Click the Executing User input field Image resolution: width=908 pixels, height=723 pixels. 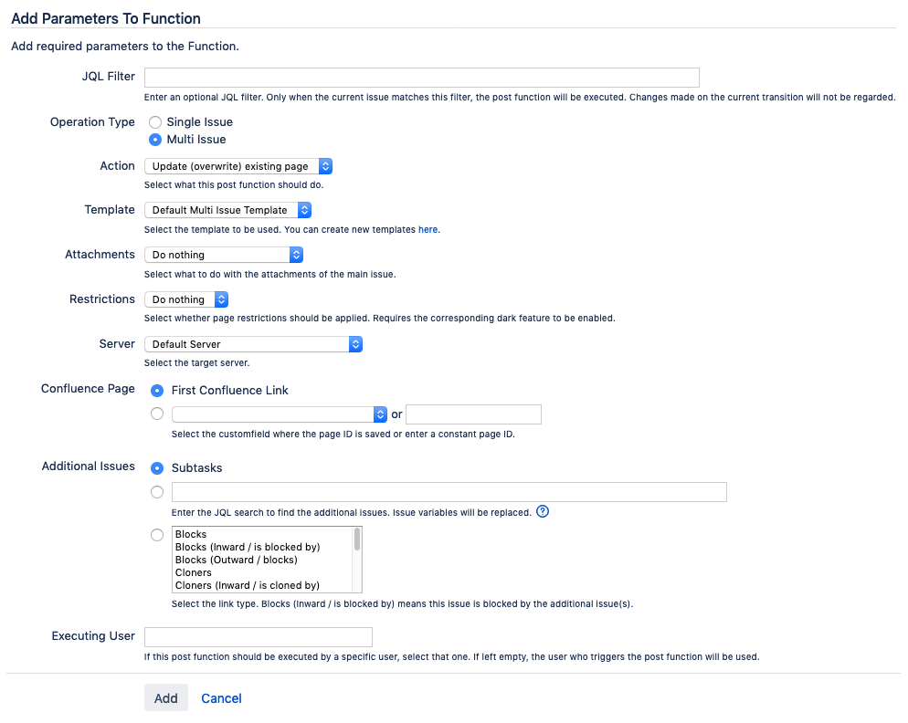258,637
